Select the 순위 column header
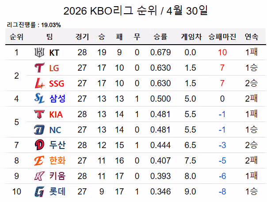This screenshot has height=202, width=267. click(16, 37)
